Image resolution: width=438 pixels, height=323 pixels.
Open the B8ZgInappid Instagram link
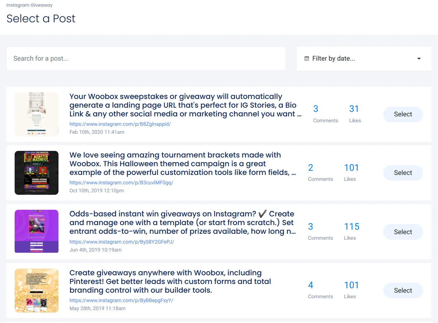(x=120, y=124)
